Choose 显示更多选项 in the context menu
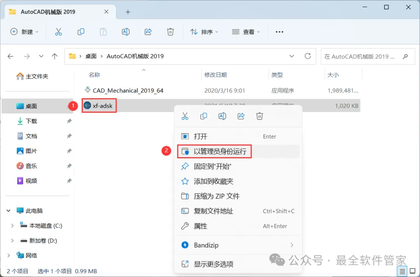 coord(238,264)
